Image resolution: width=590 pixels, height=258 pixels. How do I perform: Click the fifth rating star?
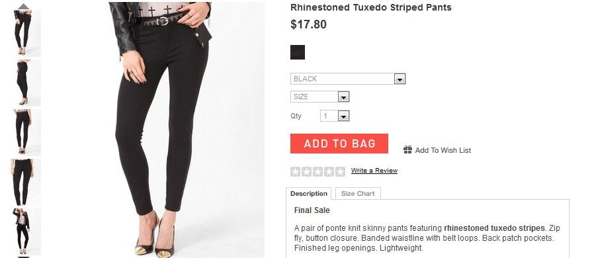340,172
